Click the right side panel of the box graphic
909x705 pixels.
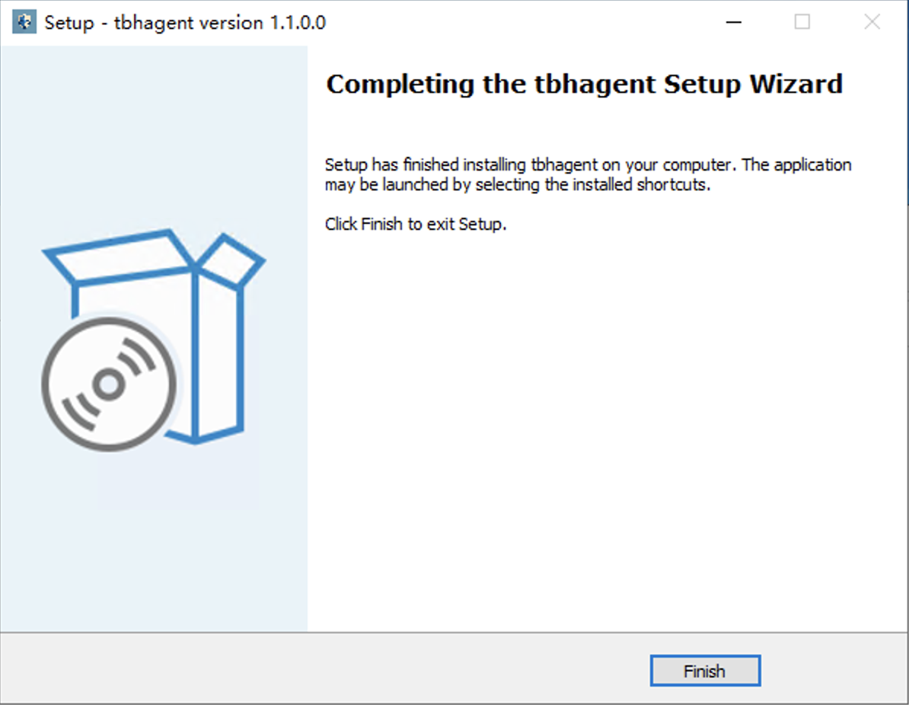219,358
